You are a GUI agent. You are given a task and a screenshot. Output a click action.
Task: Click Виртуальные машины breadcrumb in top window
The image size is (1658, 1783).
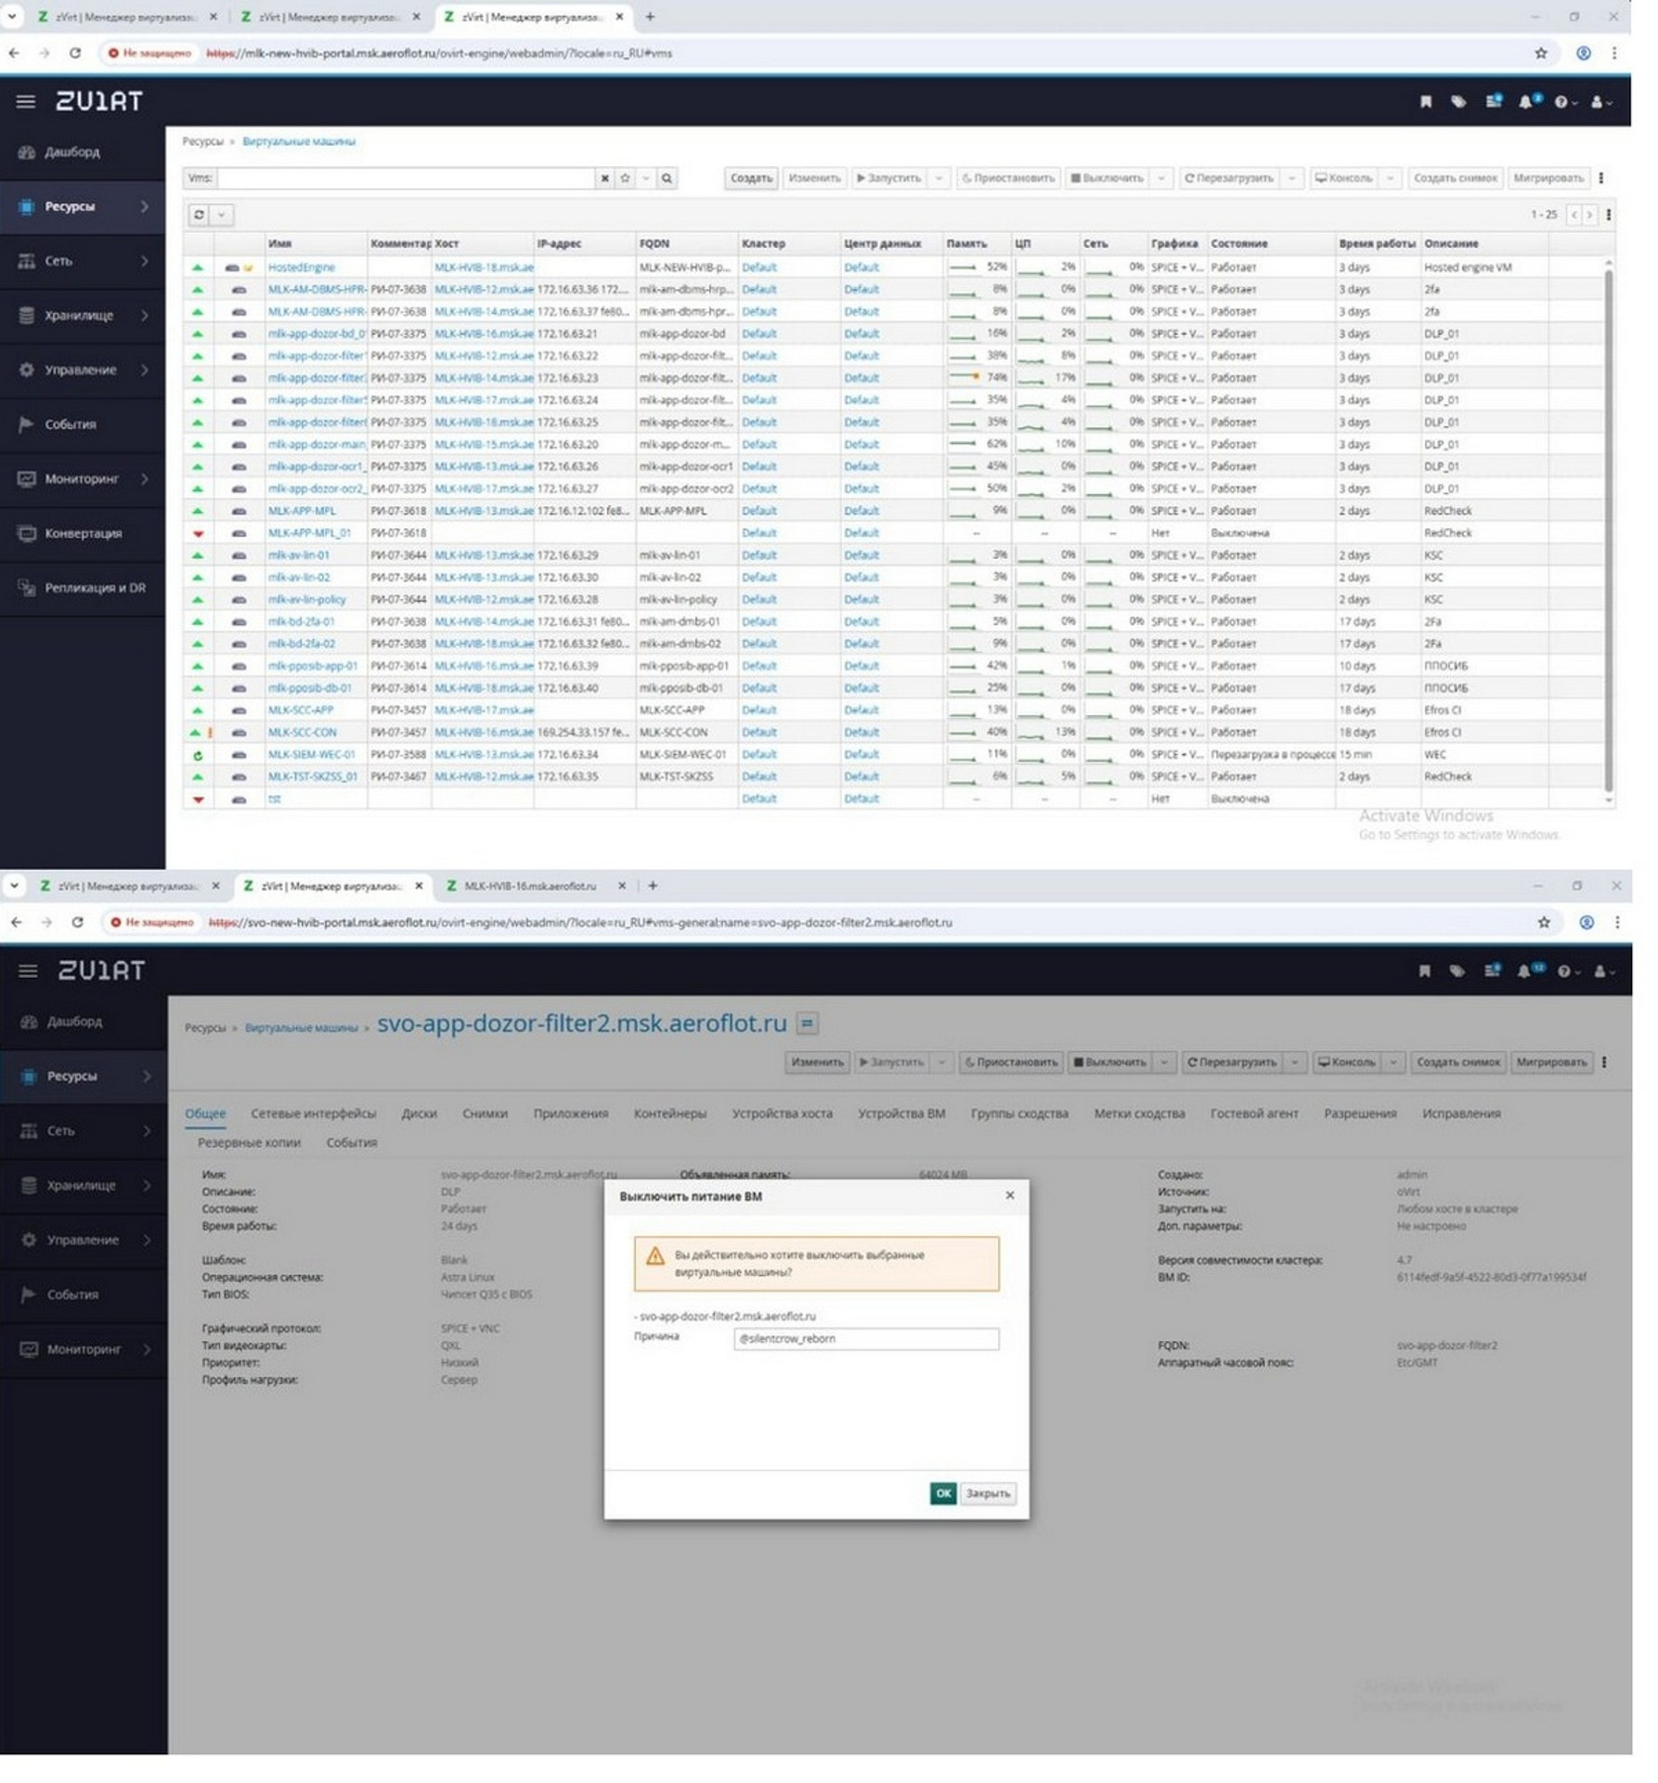click(x=298, y=142)
